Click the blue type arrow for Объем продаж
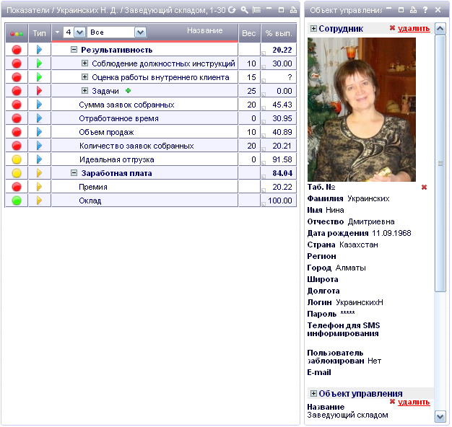452x427 pixels. point(40,132)
